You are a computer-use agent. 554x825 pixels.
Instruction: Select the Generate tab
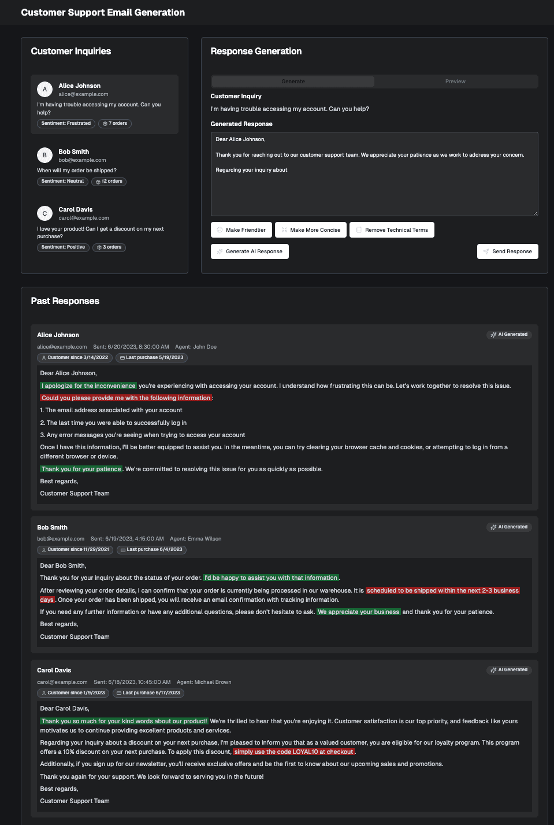click(x=292, y=81)
